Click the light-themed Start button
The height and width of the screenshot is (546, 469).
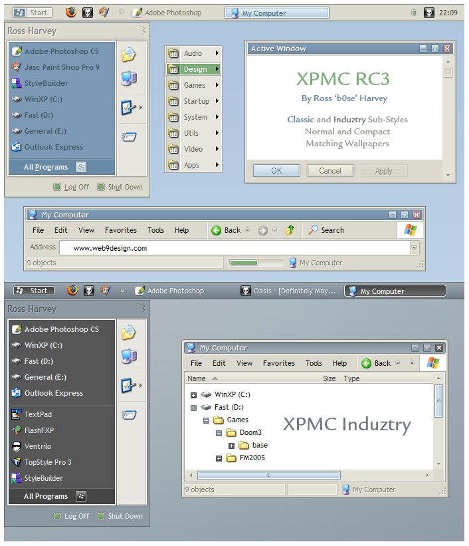(33, 13)
